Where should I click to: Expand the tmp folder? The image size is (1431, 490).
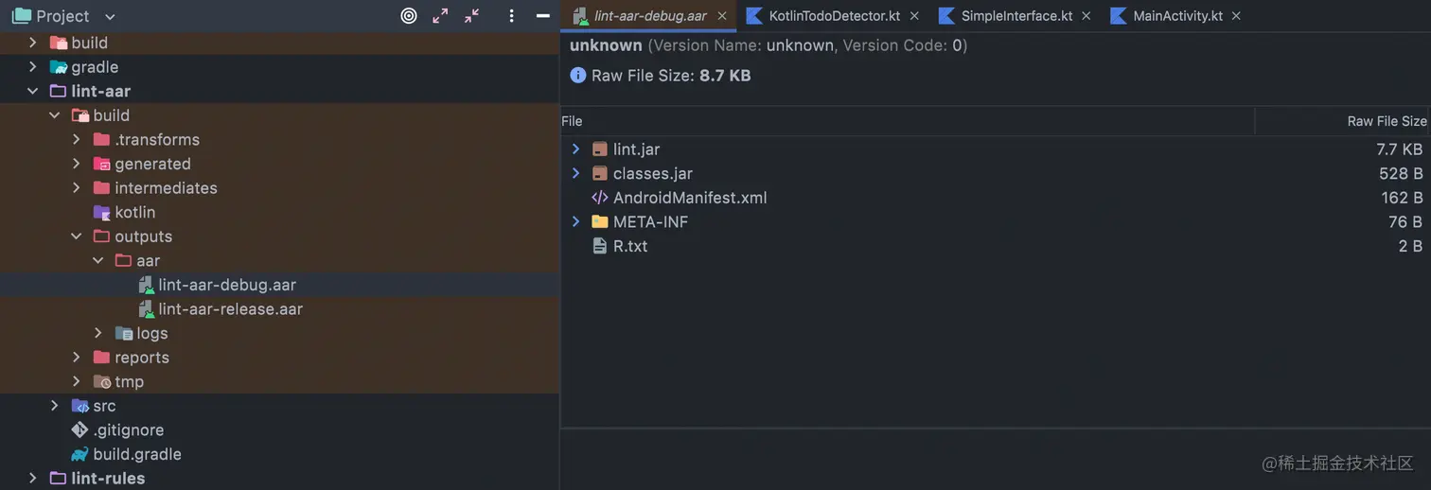coord(77,382)
